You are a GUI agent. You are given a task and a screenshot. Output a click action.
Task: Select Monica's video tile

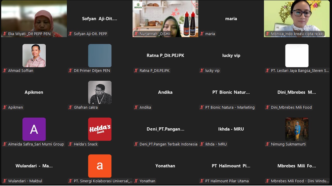pyautogui.click(x=297, y=19)
